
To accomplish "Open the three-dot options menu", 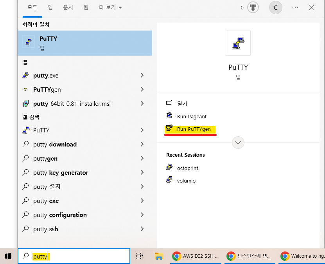I will (295, 7).
